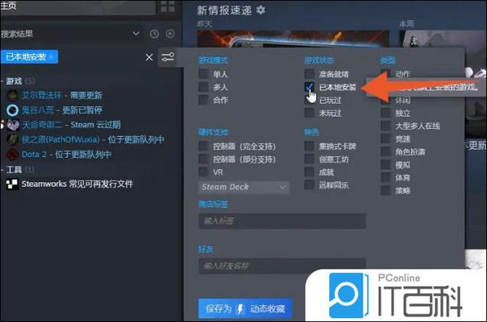
Task: Click the Dota 2 game icon
Action: (x=12, y=154)
